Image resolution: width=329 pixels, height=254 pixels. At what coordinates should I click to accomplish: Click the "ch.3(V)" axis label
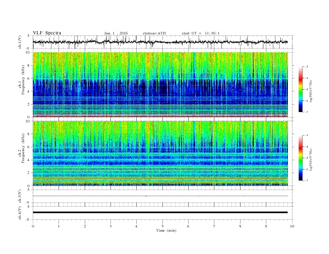tap(20, 196)
